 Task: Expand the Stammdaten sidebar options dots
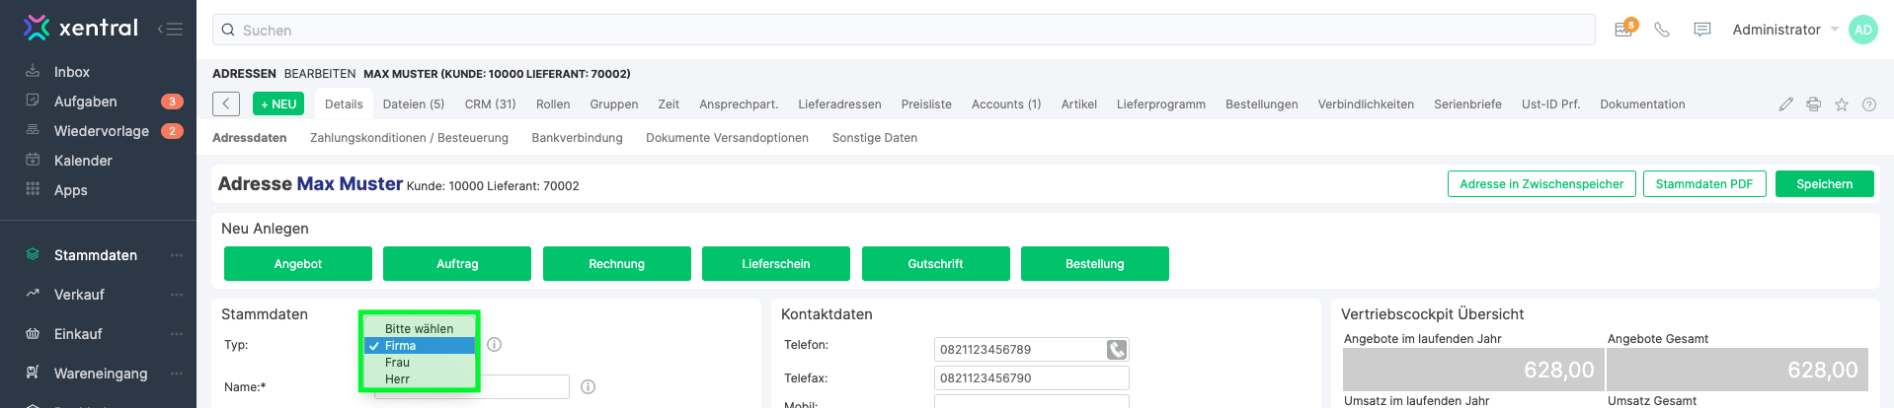(177, 255)
